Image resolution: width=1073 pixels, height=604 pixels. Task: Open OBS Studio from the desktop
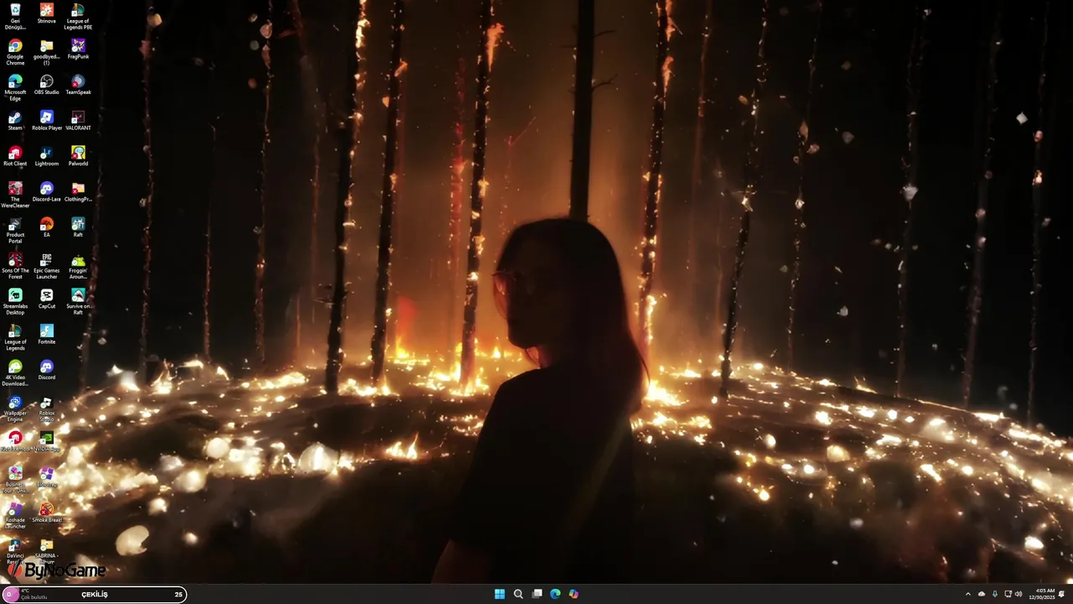pos(46,85)
